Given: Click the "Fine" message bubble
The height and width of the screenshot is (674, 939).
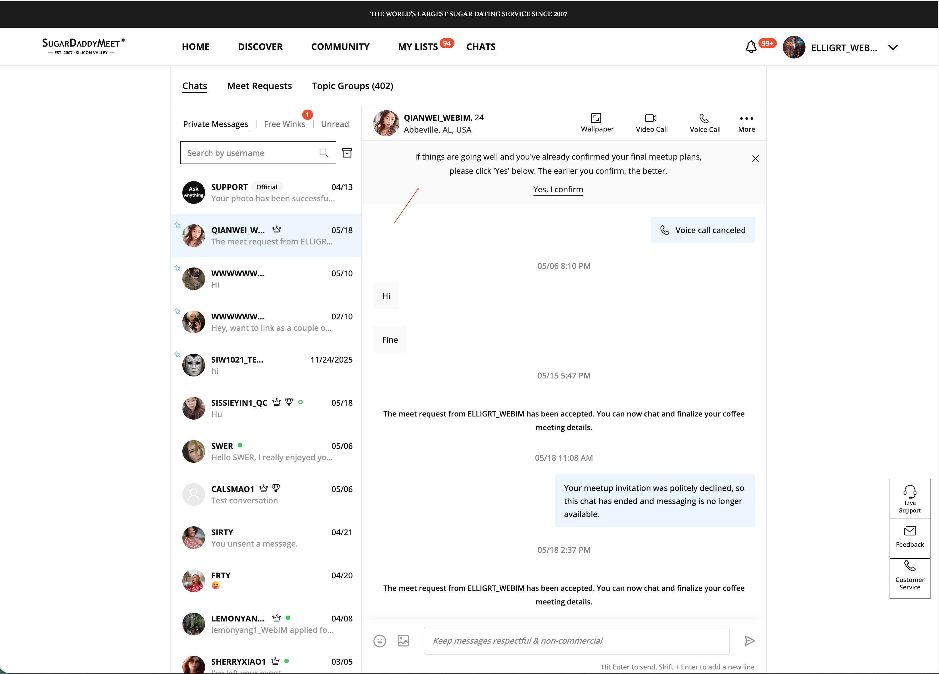Looking at the screenshot, I should (x=390, y=340).
